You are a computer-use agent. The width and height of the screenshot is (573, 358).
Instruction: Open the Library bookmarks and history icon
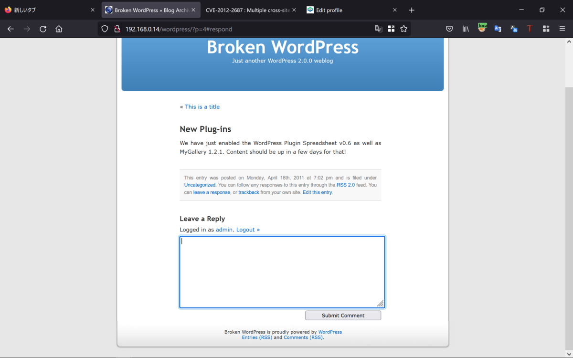point(466,29)
